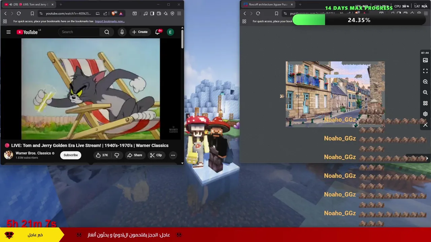Click the 24.35% progress bar
431x242 pixels.
pos(359,20)
